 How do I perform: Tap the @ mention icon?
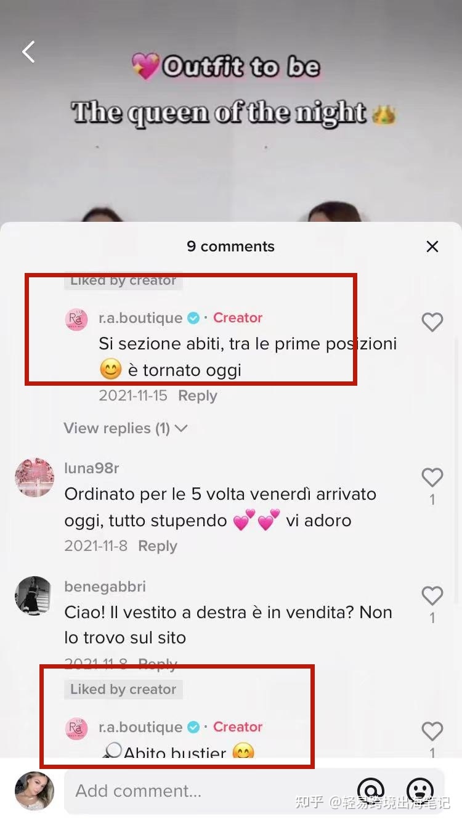coord(371,790)
